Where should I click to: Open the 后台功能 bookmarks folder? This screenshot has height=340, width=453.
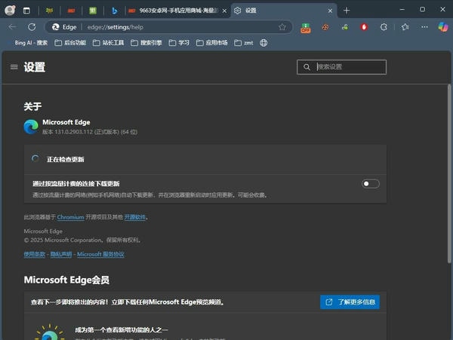(x=70, y=43)
